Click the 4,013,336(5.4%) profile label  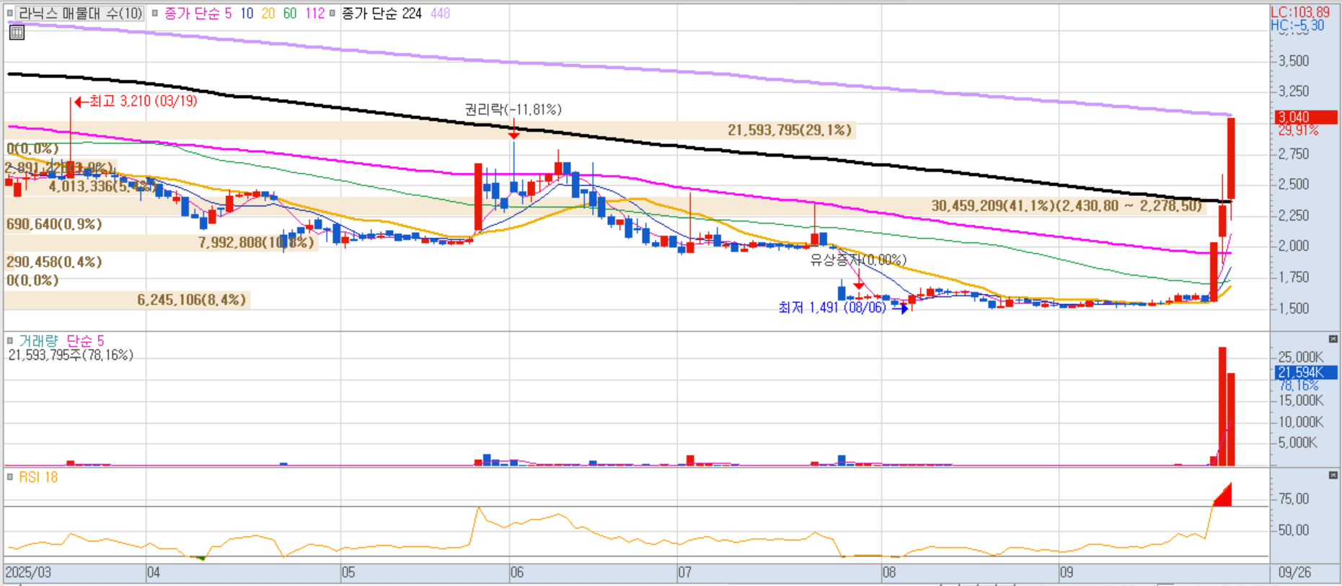coord(102,186)
